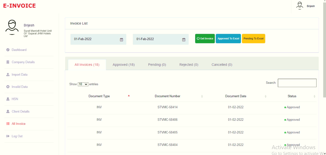The height and width of the screenshot is (155, 326).
Task: Switch to the Approved (18) tab
Action: [x=124, y=65]
